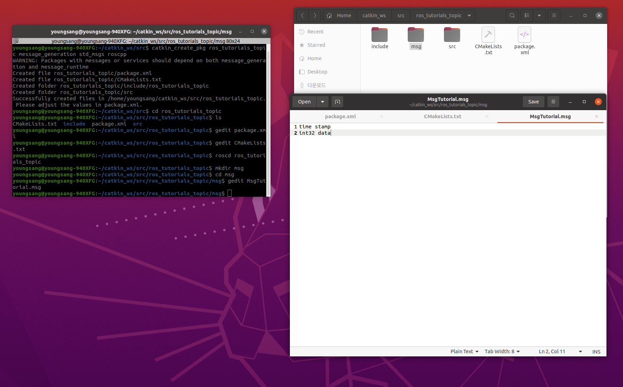Select the catkin_ws breadcrumb
623x387 pixels.
[x=374, y=15]
